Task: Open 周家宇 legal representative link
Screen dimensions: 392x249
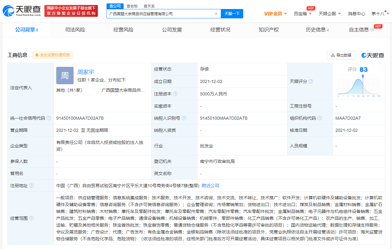Action: (86, 72)
